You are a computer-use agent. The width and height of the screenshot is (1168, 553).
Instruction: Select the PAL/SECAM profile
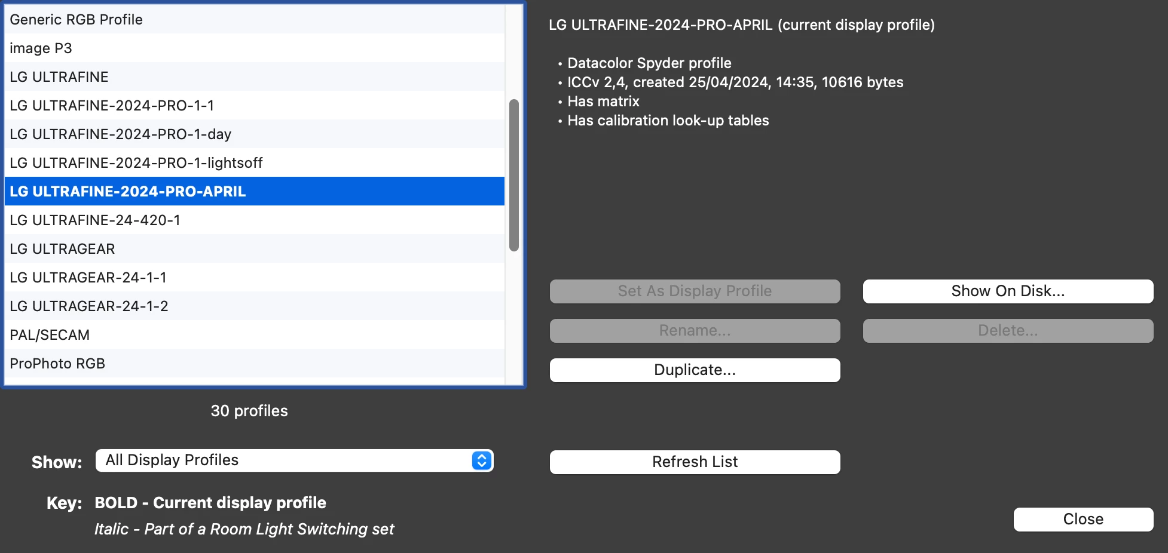255,334
